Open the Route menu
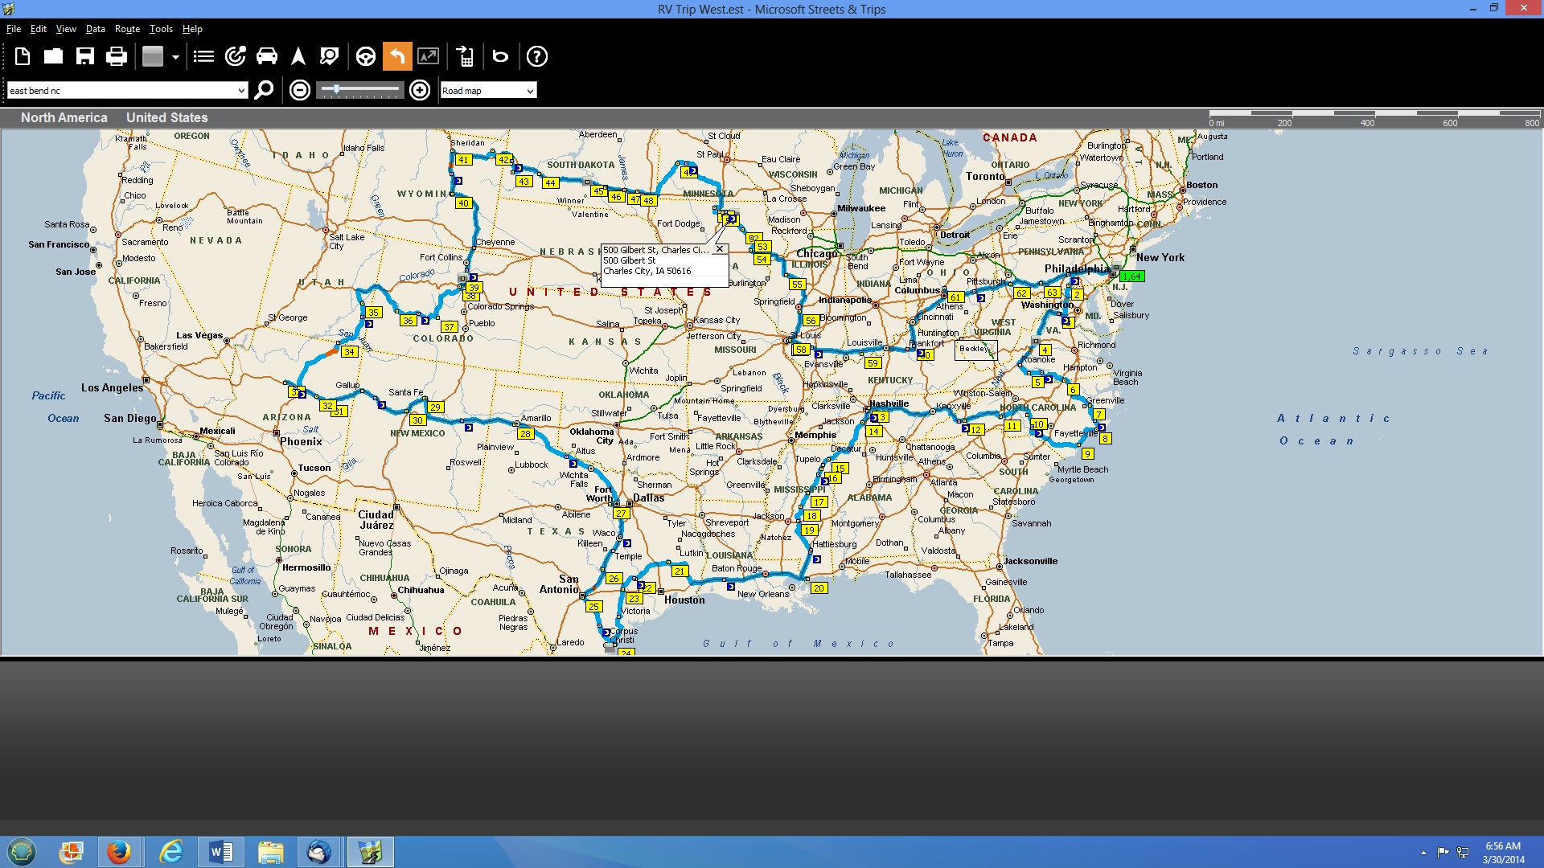 pos(127,29)
